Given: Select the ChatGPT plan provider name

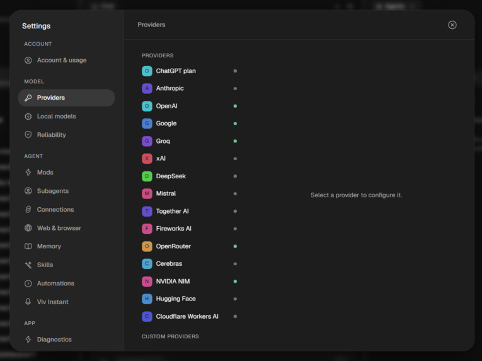Looking at the screenshot, I should 176,71.
